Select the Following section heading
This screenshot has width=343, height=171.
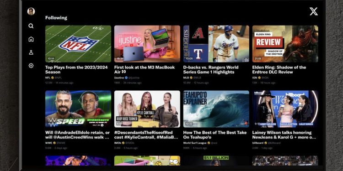(x=56, y=18)
